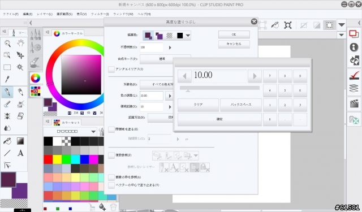Click the keypad value slider track
Viewport: 362px width, 212px height.
219,88
